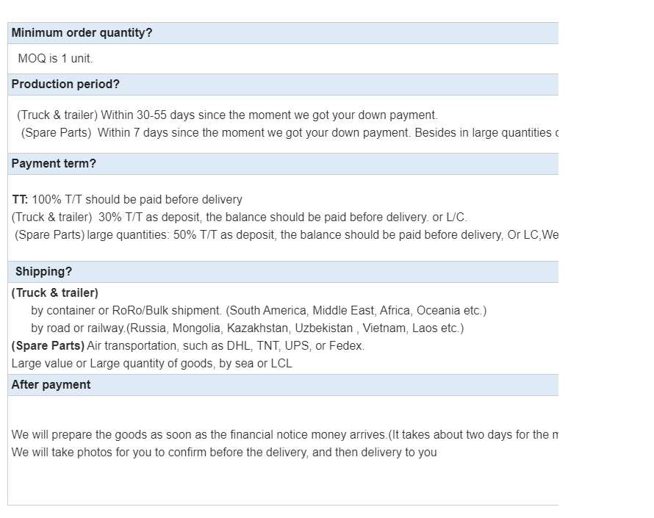Image resolution: width=654 pixels, height=518 pixels.
Task: Click the "by road or railway" line
Action: click(248, 328)
